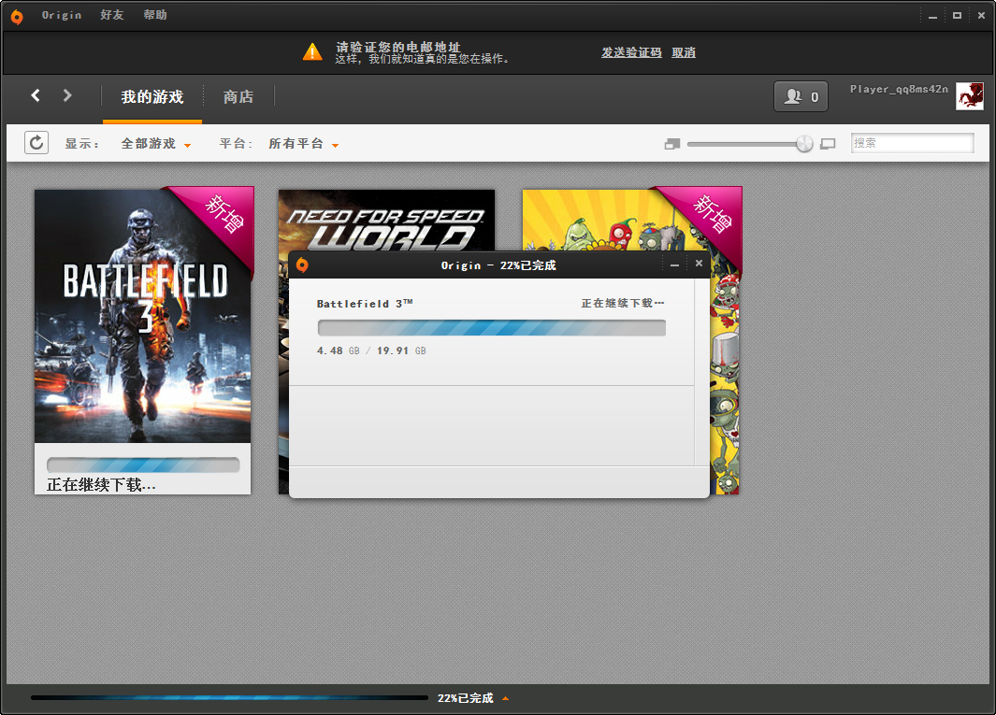Select the Need for Speed World cover
This screenshot has height=715, width=996.
[386, 219]
